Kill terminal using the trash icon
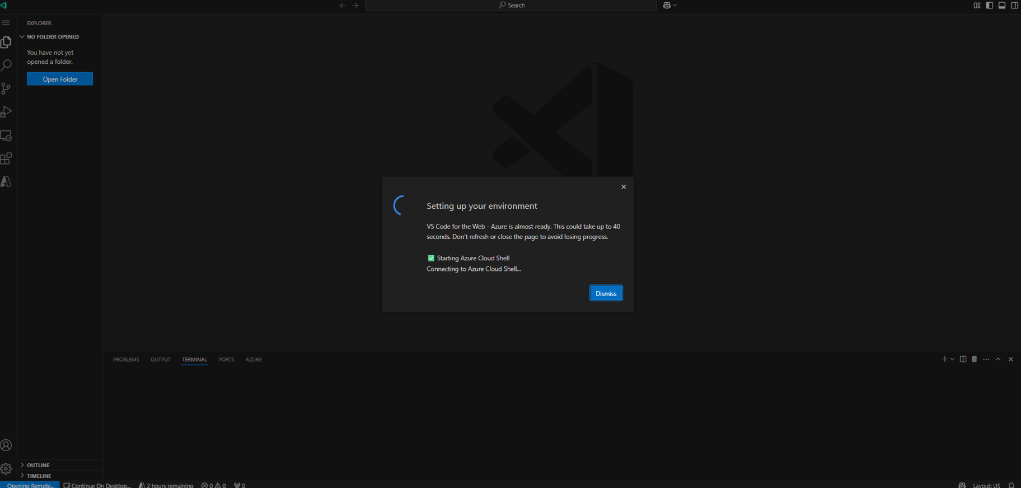 point(975,359)
